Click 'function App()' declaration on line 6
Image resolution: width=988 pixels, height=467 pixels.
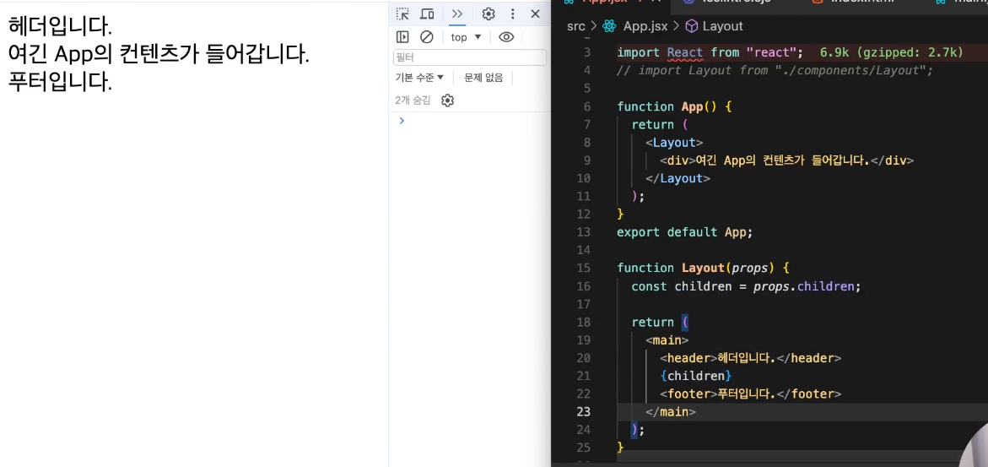click(667, 106)
